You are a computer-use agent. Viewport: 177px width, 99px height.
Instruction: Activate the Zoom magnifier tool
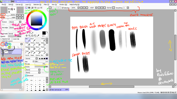point(30,36)
